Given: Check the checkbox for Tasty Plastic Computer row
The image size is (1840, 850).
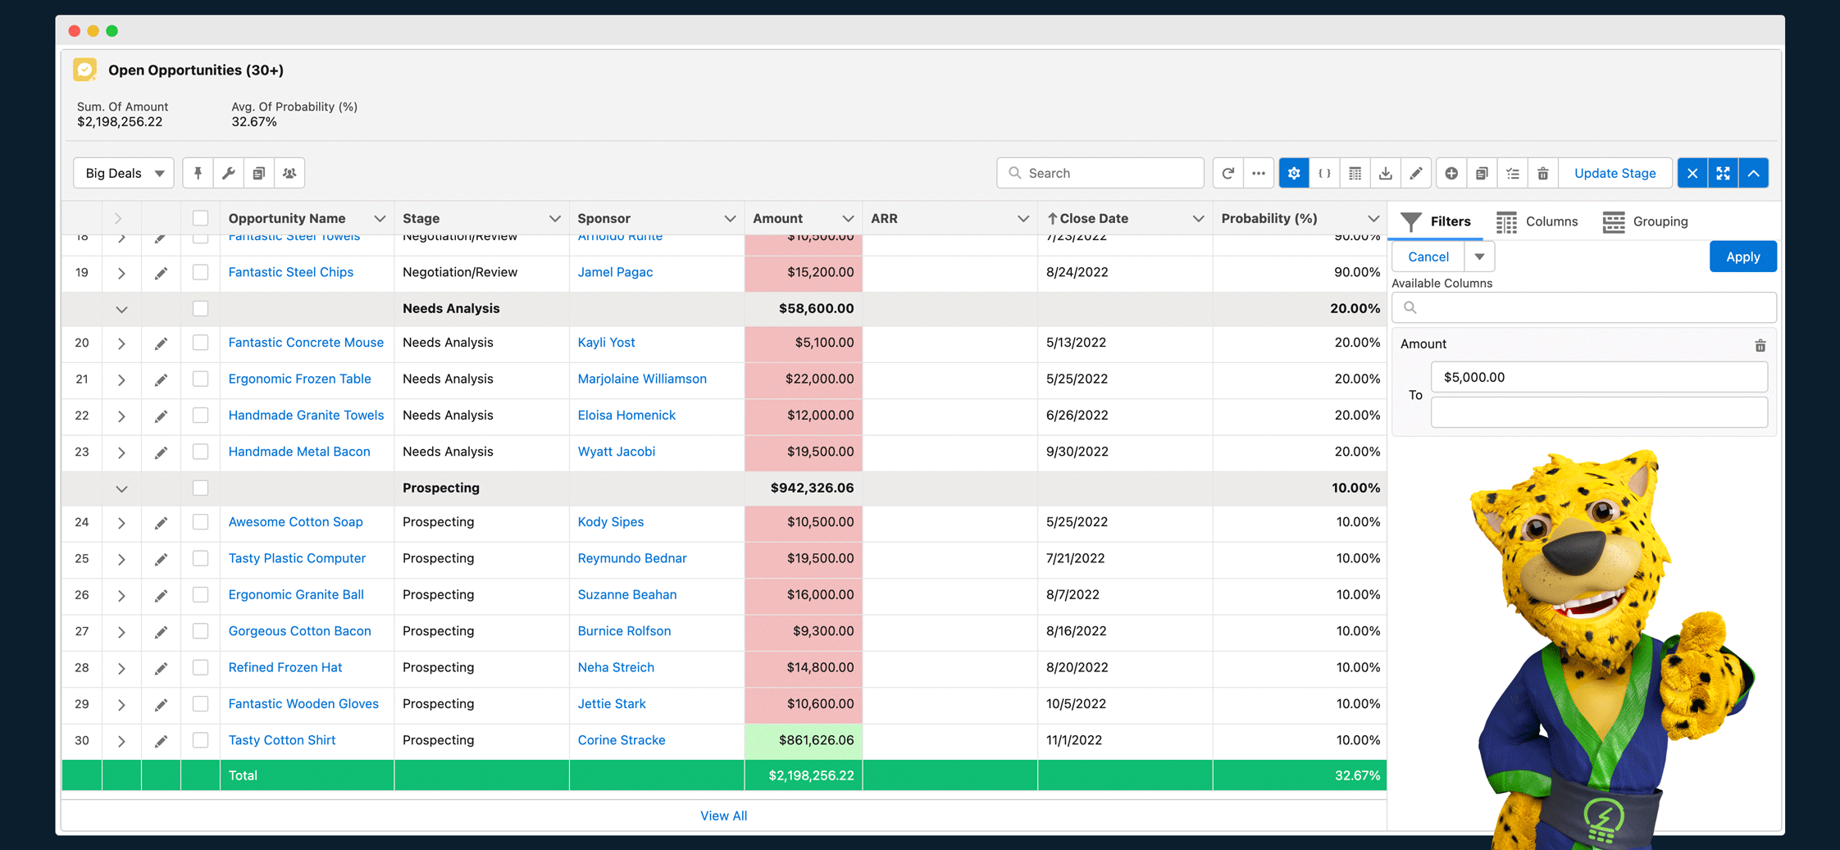Looking at the screenshot, I should point(200,559).
